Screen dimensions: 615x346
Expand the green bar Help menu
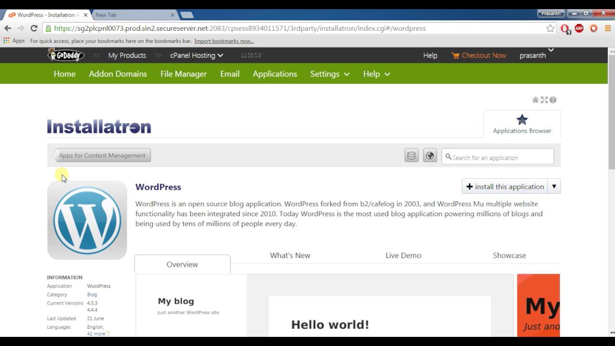[x=376, y=74]
